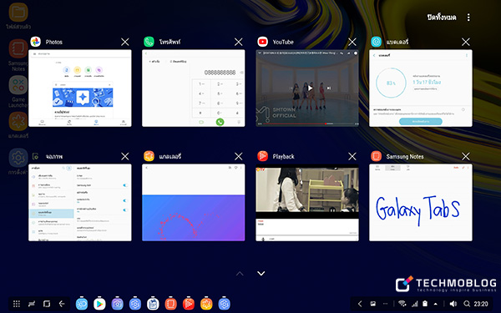Viewport: 501px width, 313px height.
Task: Check the mobile signal strength icon
Action: point(415,304)
